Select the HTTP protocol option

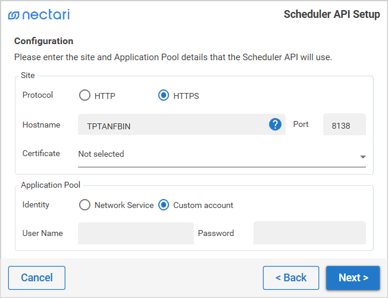click(85, 95)
